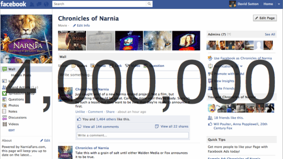Open the '1,464 others' likes link

(x=106, y=119)
